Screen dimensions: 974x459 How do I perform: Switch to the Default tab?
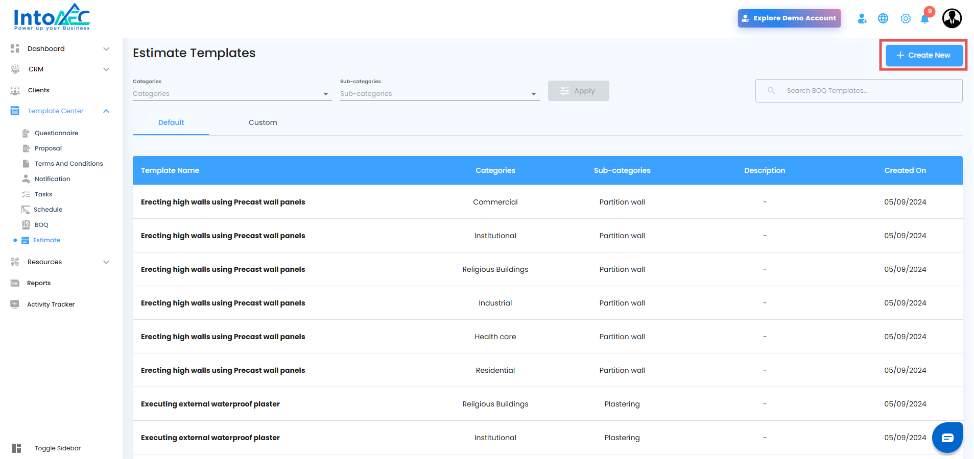pyautogui.click(x=171, y=123)
